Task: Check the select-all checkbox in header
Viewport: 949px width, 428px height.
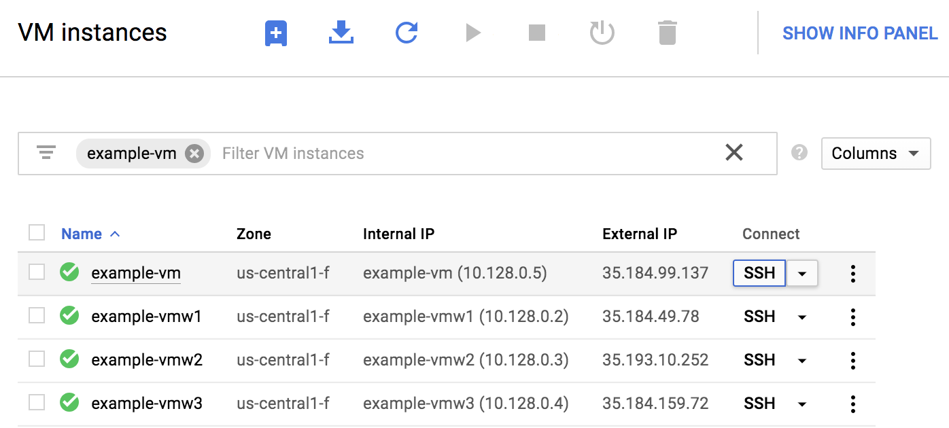Action: pyautogui.click(x=36, y=232)
